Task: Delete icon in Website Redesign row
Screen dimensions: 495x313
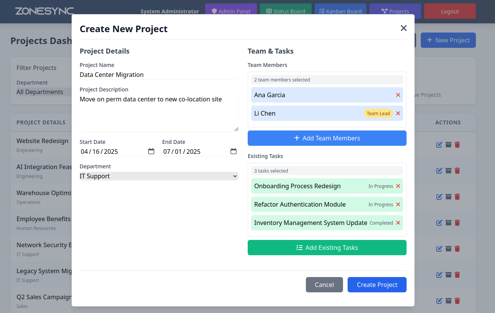Action: 457,145
